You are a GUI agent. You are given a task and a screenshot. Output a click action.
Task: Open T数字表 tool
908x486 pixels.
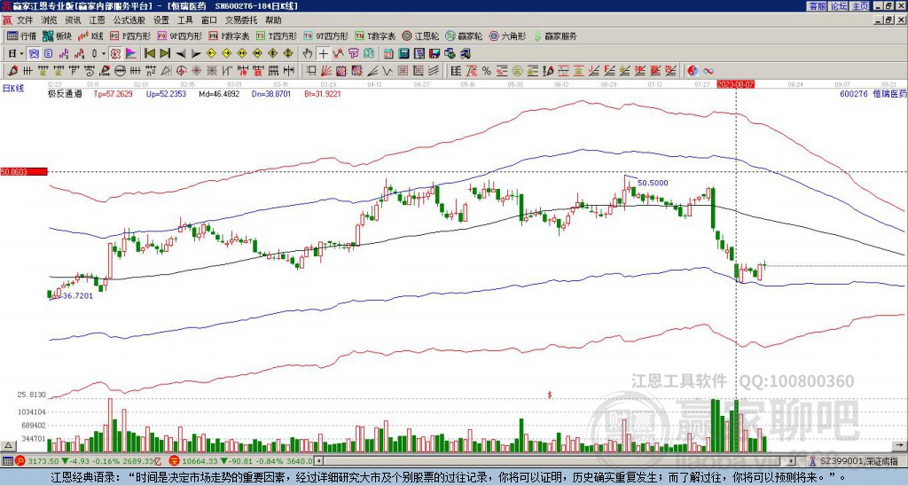[x=375, y=35]
